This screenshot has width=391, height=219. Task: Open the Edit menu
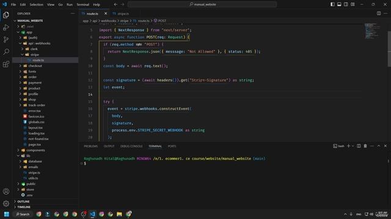coord(23,4)
